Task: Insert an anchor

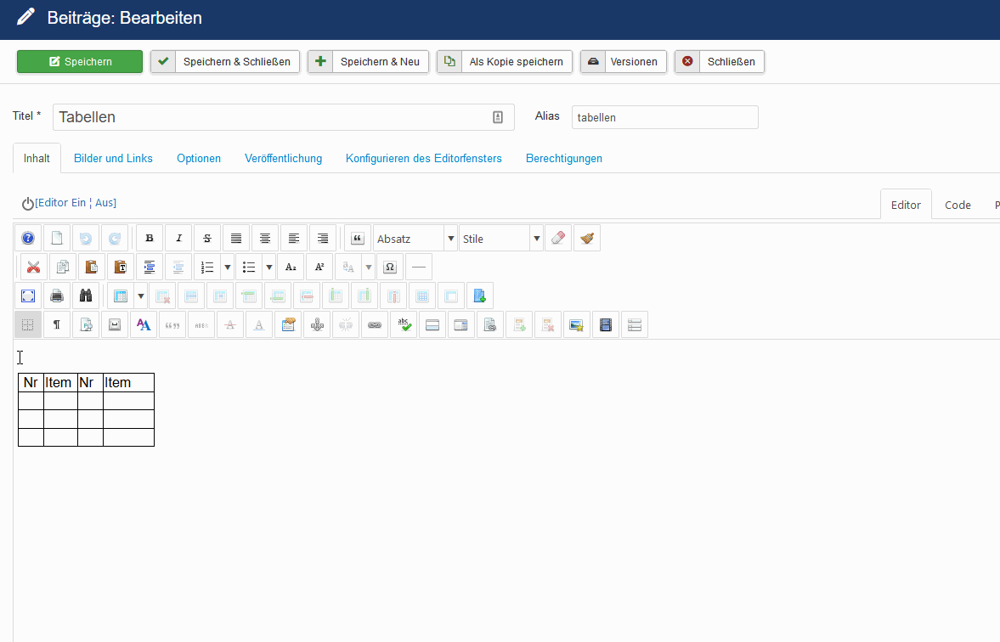Action: click(317, 325)
